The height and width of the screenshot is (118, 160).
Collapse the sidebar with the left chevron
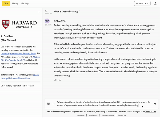point(39,12)
